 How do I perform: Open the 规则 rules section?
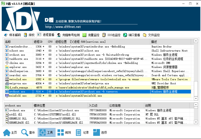tap(64, 132)
